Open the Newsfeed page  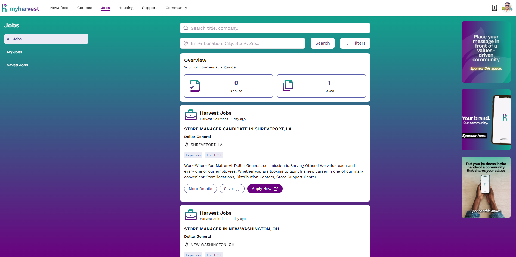59,8
